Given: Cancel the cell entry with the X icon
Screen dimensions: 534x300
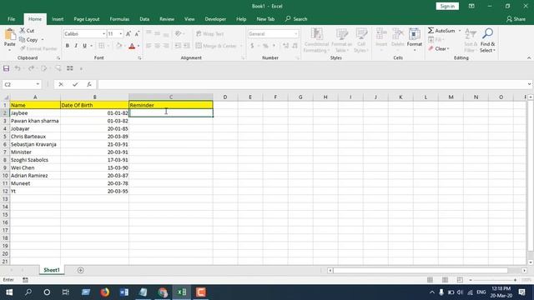Looking at the screenshot, I should (x=61, y=84).
